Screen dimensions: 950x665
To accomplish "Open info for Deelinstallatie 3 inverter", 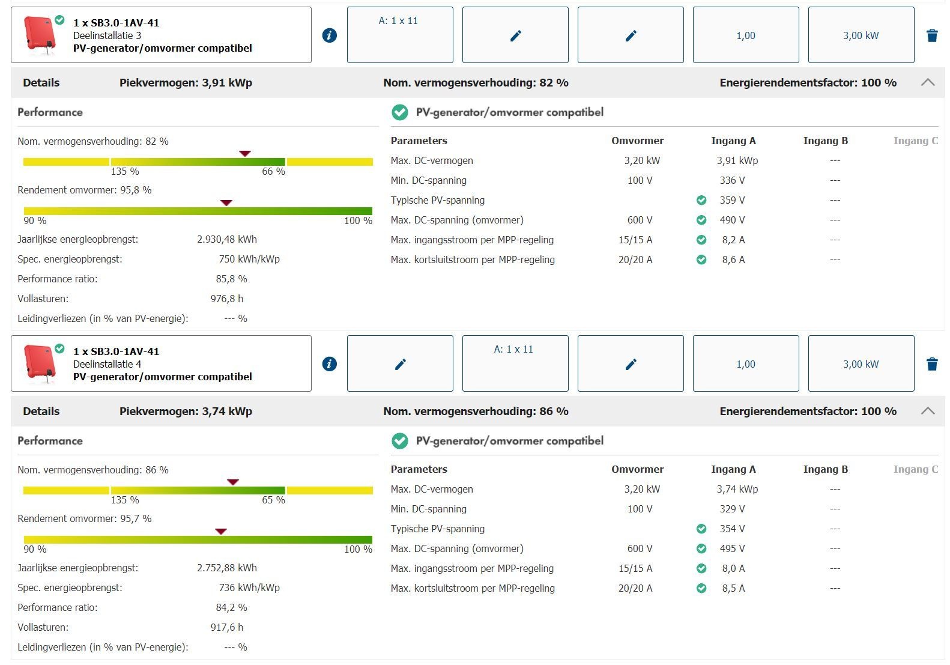I will point(329,35).
